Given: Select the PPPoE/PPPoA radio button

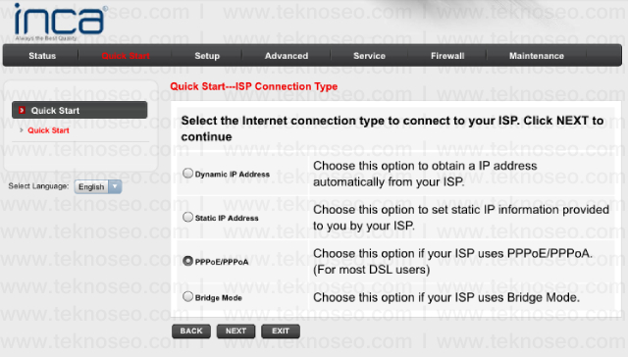Looking at the screenshot, I should [x=187, y=261].
